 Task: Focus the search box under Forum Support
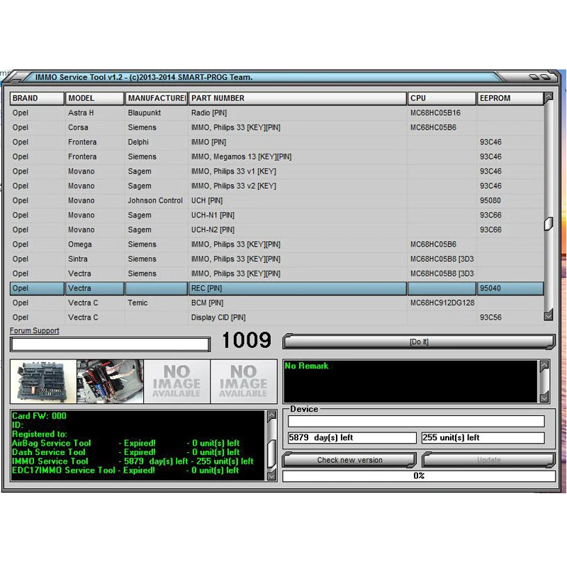click(111, 344)
